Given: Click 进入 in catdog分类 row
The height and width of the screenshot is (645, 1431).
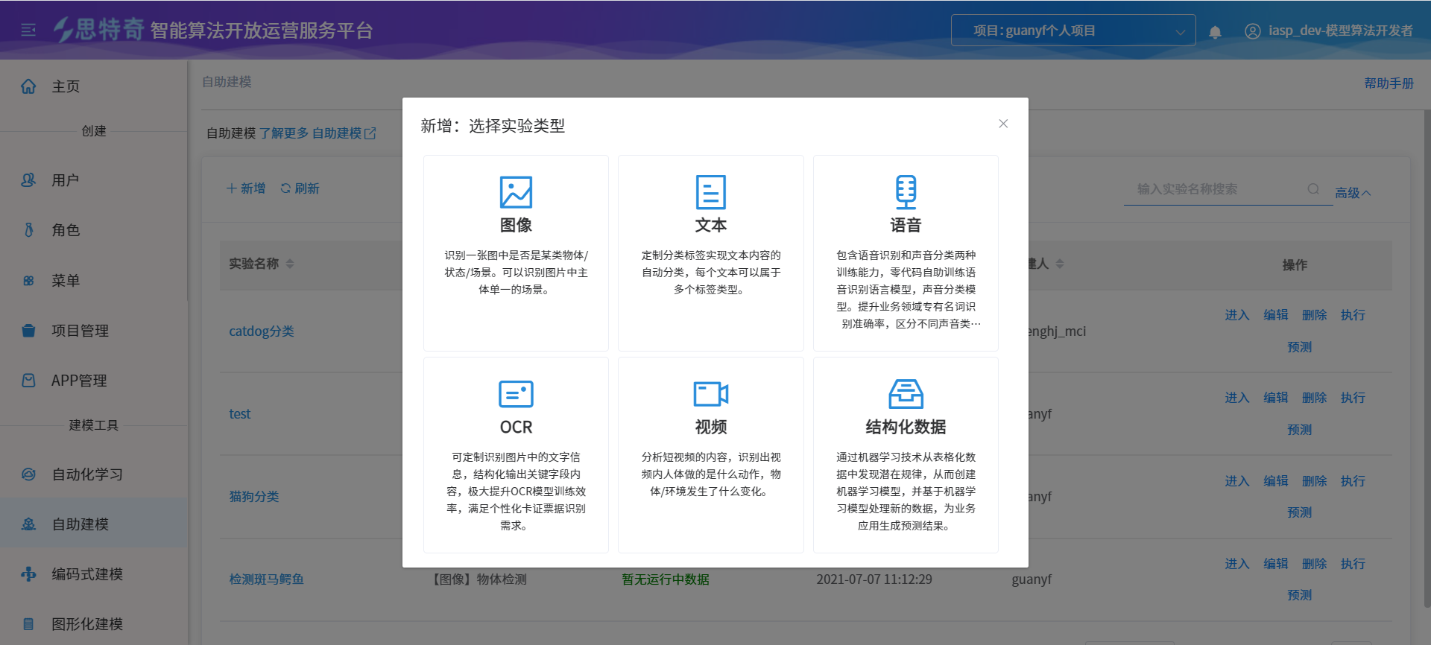Looking at the screenshot, I should click(x=1237, y=315).
